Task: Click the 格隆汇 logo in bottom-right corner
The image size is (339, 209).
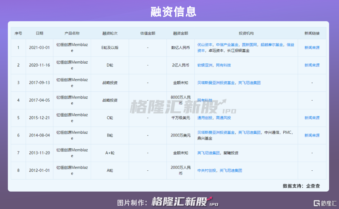Action: (x=325, y=203)
